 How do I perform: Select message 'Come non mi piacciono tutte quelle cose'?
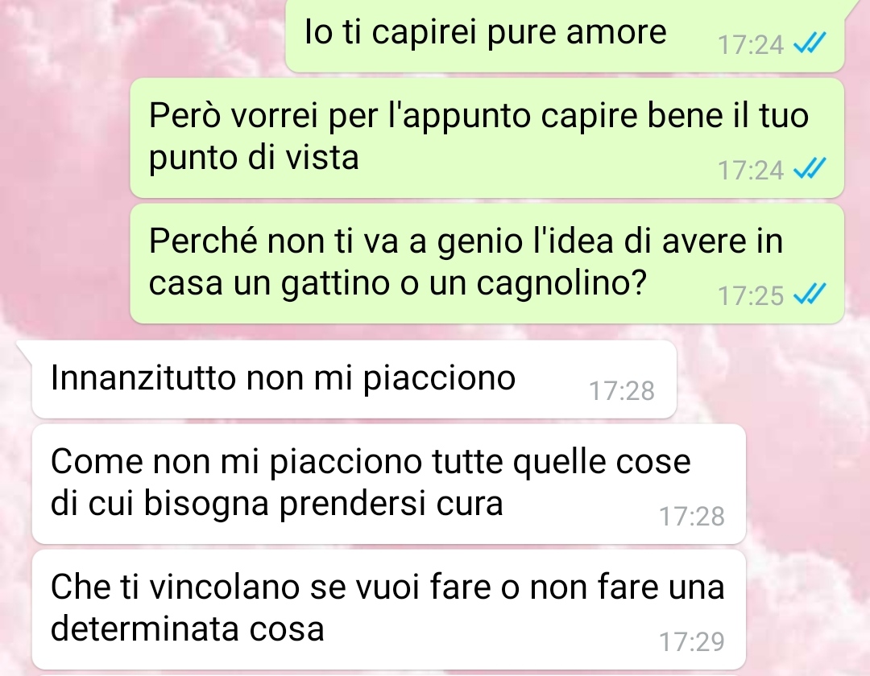[389, 484]
